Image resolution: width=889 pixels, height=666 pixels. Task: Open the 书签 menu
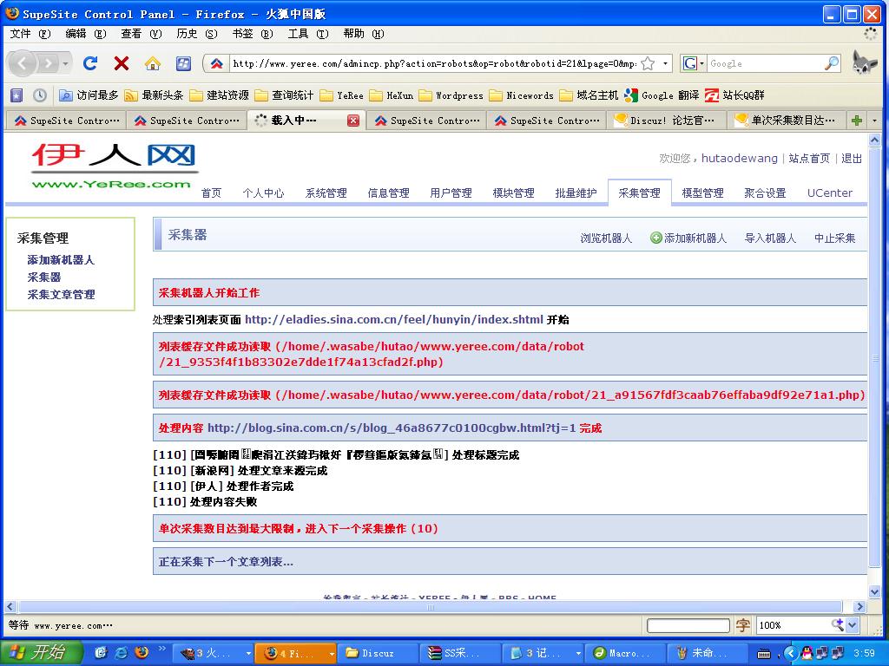[x=253, y=34]
